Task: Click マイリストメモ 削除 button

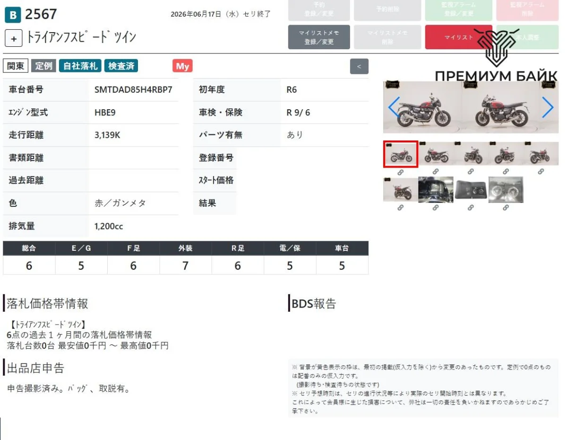Action: coord(387,37)
